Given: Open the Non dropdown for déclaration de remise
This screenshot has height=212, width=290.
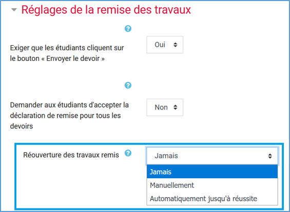Looking at the screenshot, I should tap(165, 108).
